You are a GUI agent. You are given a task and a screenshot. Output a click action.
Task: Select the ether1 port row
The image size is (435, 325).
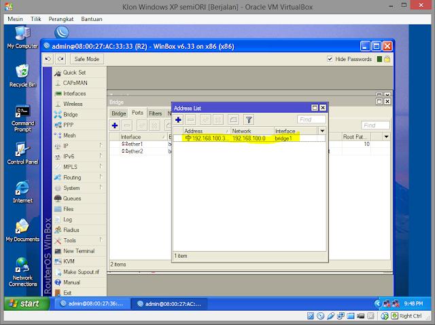pos(140,145)
